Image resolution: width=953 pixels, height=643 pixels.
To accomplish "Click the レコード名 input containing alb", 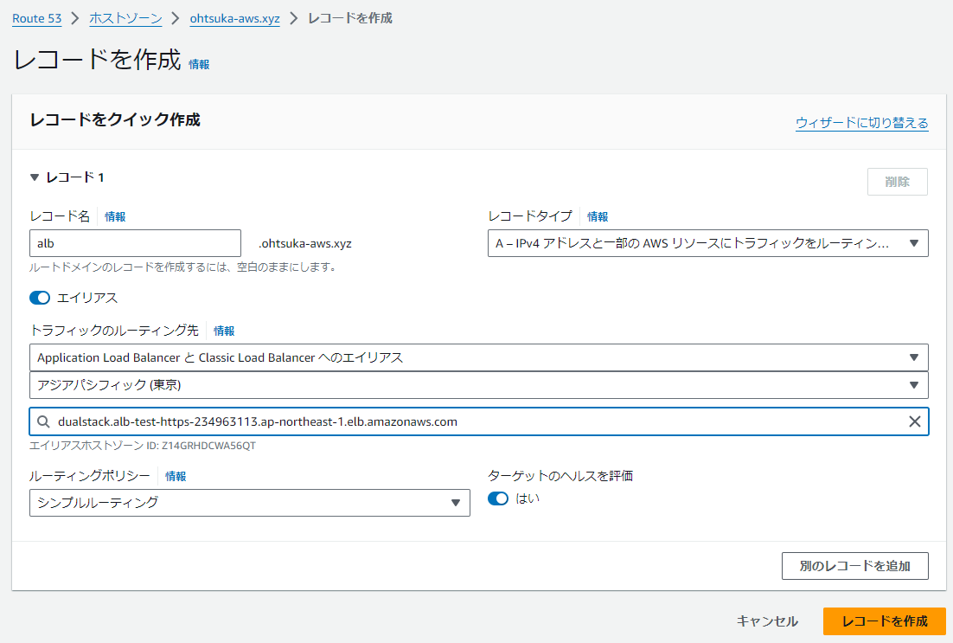I will point(135,243).
